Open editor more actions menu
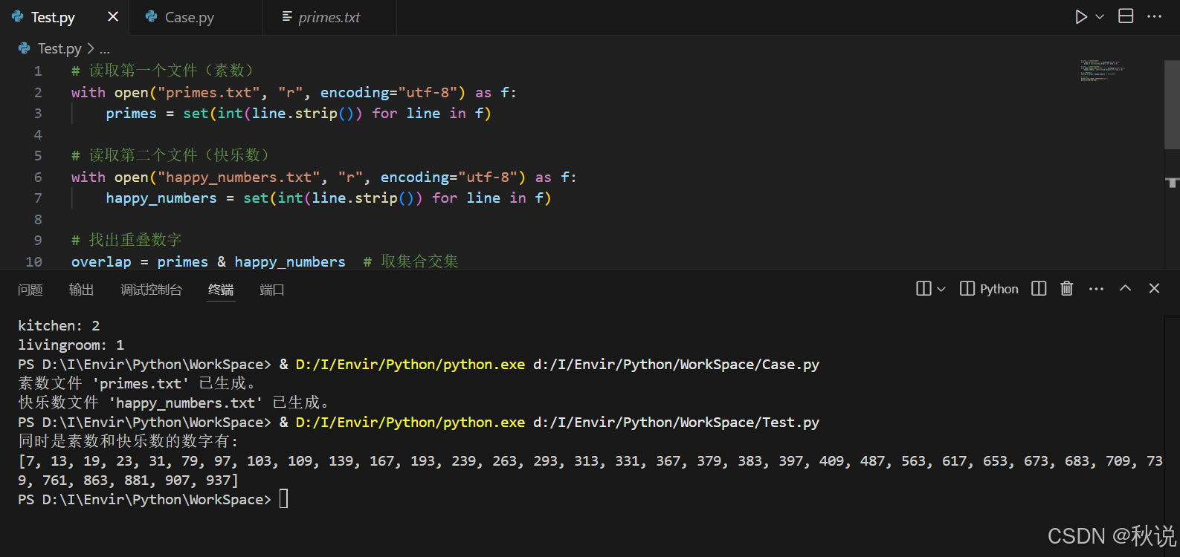The width and height of the screenshot is (1180, 557). (1154, 16)
